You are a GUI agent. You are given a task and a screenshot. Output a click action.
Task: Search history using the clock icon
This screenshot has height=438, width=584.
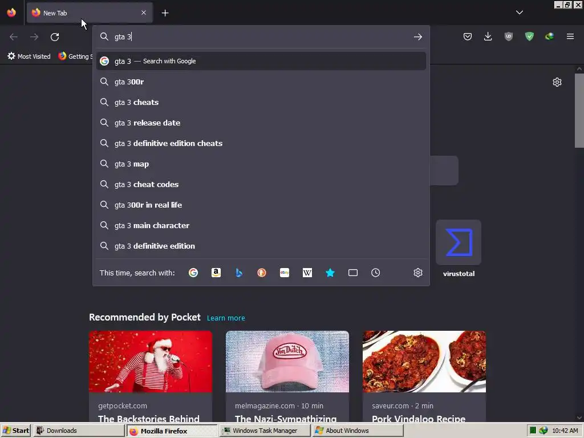(x=375, y=273)
